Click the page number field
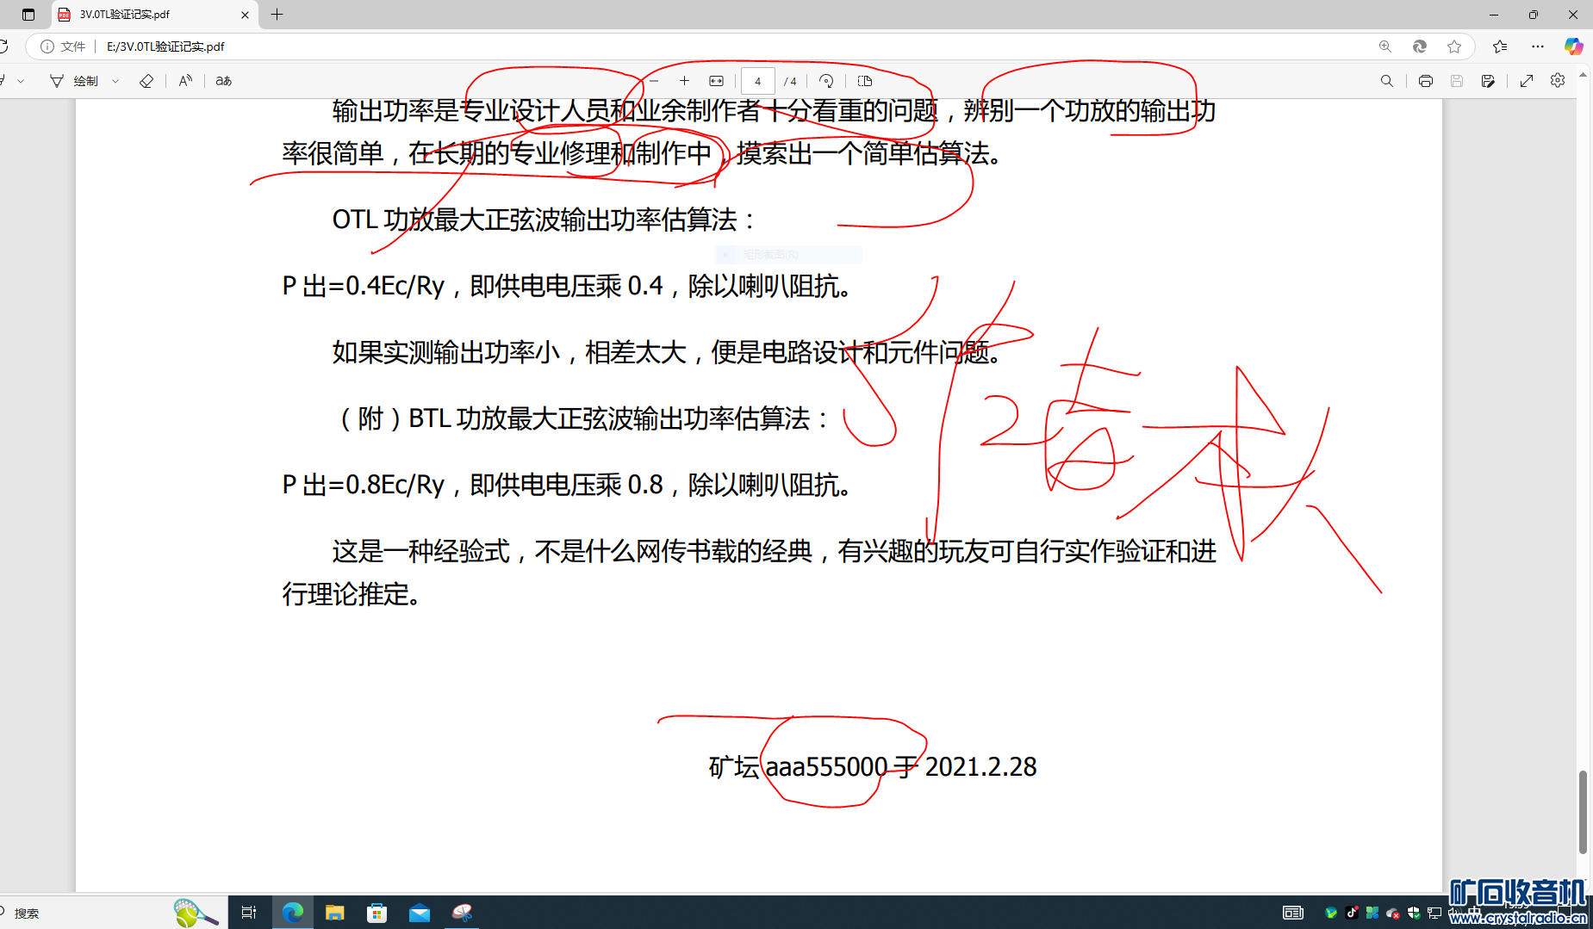This screenshot has width=1593, height=929. [757, 81]
